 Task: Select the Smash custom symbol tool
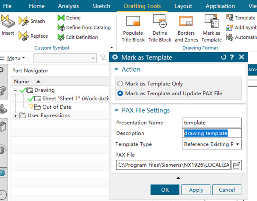[24, 21]
